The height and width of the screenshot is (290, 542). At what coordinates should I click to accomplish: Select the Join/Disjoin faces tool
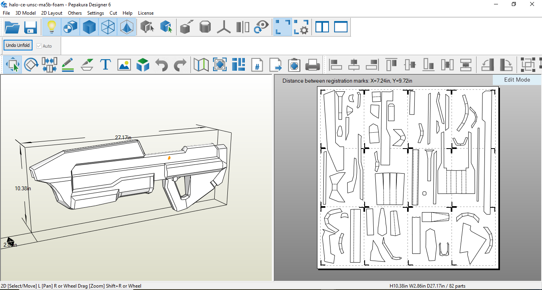(50, 64)
